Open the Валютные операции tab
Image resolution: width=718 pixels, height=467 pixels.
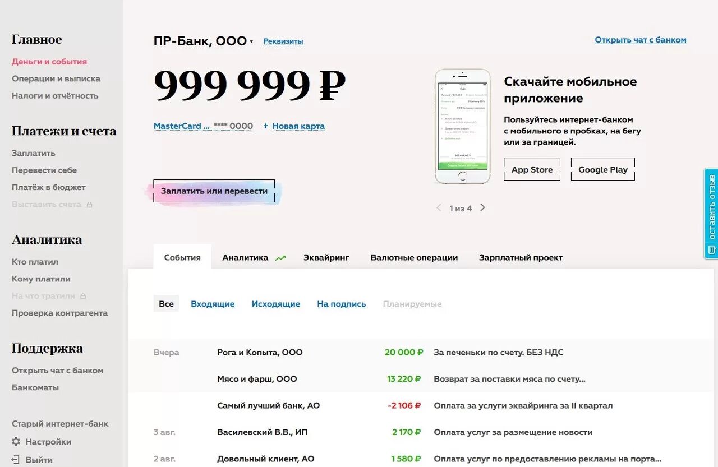coord(414,257)
